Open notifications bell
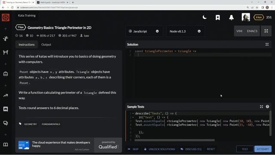The image size is (275, 155). coord(231,17)
